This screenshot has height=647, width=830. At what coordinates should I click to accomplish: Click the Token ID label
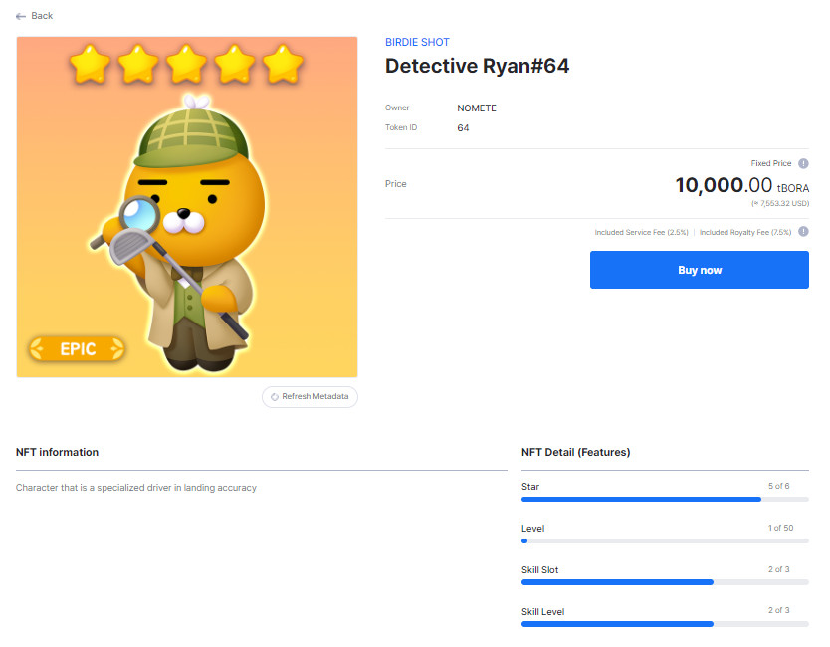[401, 127]
